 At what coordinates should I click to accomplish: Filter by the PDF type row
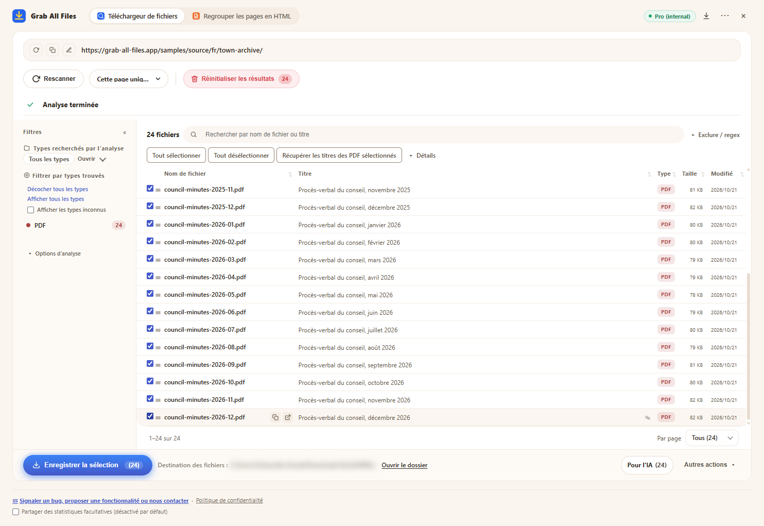tap(75, 226)
